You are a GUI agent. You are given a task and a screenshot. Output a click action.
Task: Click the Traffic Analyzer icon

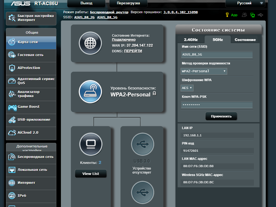[12, 94]
